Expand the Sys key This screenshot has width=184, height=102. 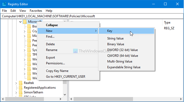(24, 50)
